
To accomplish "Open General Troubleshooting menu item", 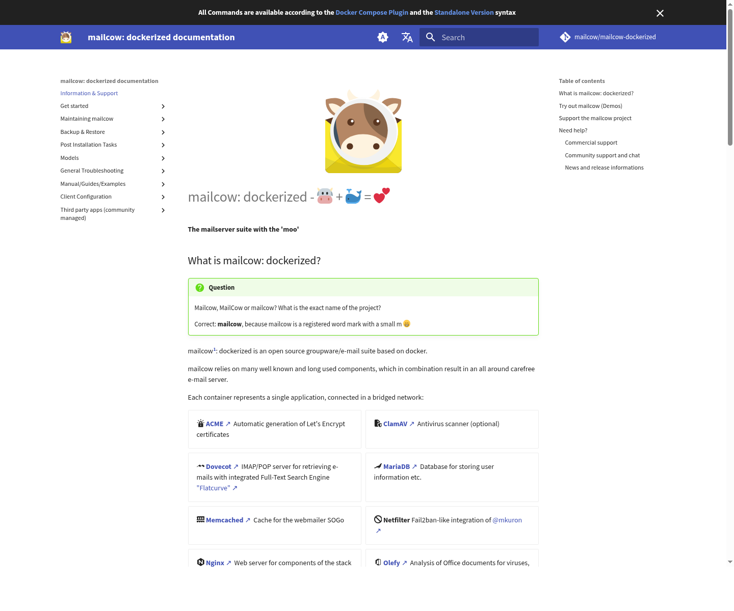I will coord(92,171).
